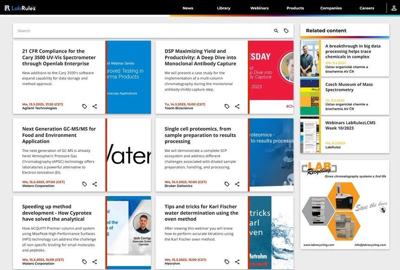Screen dimensions: 400x270
Task: Click the Waters logo thumbnail
Action: 129,155
